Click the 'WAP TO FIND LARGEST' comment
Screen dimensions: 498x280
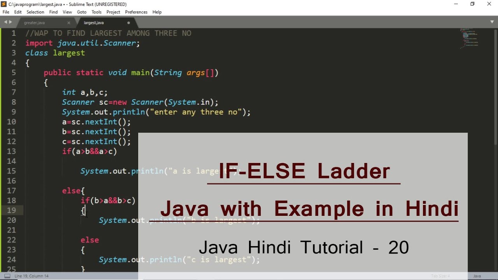pos(109,33)
